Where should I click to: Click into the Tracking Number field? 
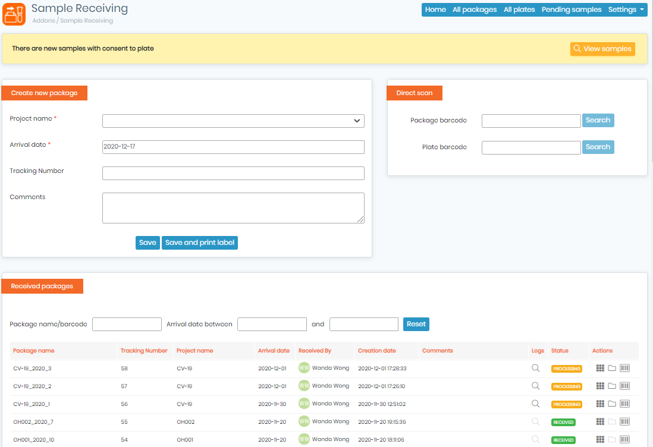233,173
